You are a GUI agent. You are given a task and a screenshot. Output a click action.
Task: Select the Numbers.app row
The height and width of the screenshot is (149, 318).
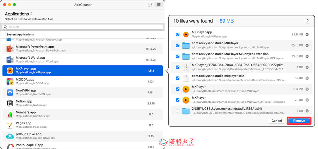pos(83,114)
